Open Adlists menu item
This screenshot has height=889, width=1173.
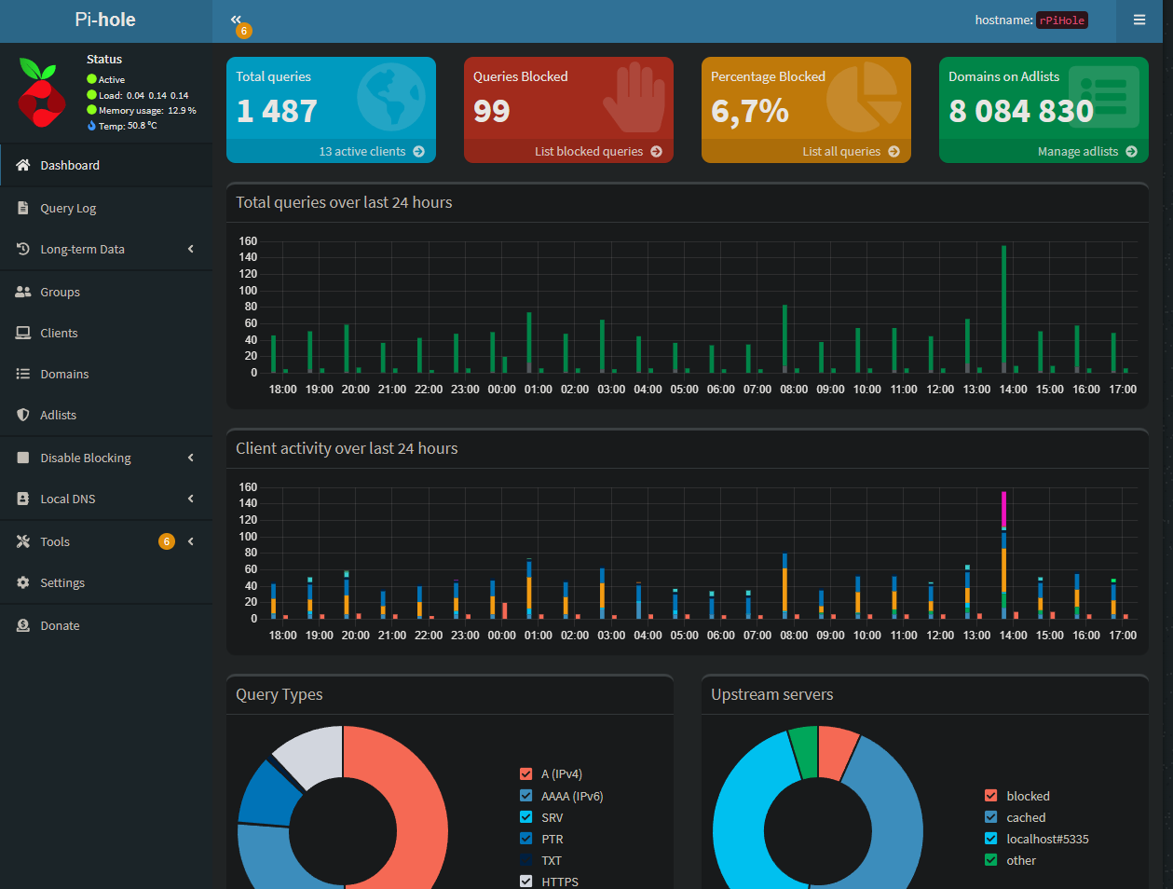point(106,415)
